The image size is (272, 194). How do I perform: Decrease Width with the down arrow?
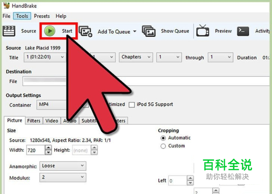[x=48, y=152]
